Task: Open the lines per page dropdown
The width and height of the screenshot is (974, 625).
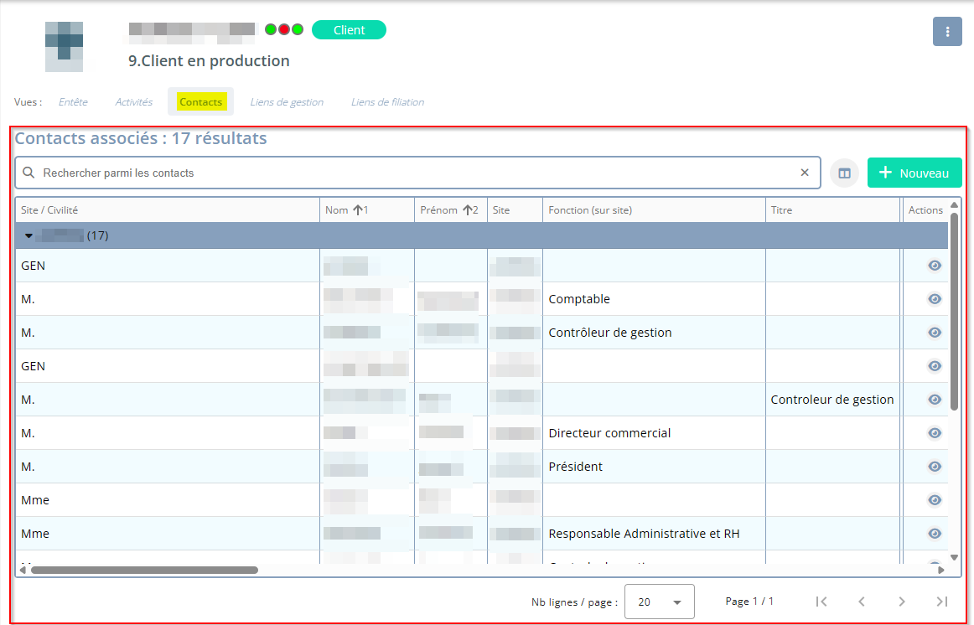Action: point(659,602)
